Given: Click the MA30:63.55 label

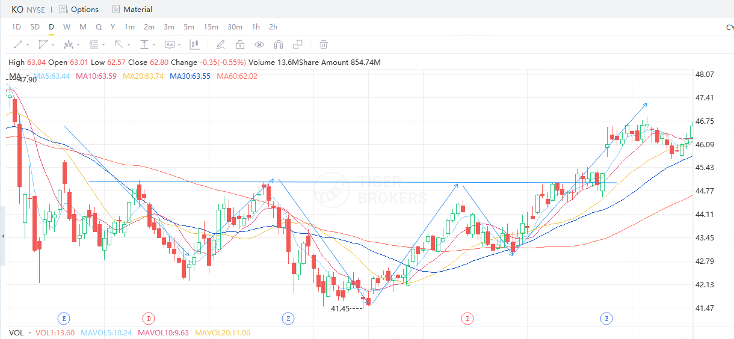Looking at the screenshot, I should pos(190,76).
